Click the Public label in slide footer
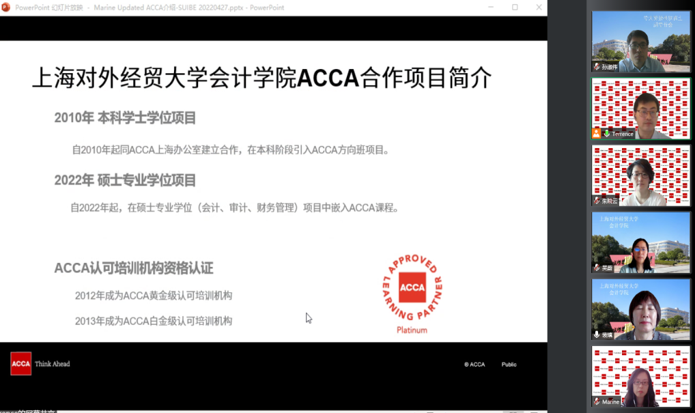 coord(509,365)
